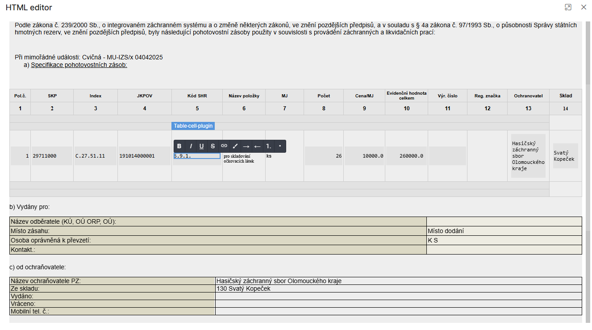Click the empty Vydáno value field
This screenshot has height=330, width=592.
click(x=398, y=296)
